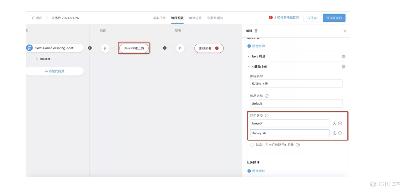Click 添加步骤 to add a step
404x190 pixels.
point(256,46)
